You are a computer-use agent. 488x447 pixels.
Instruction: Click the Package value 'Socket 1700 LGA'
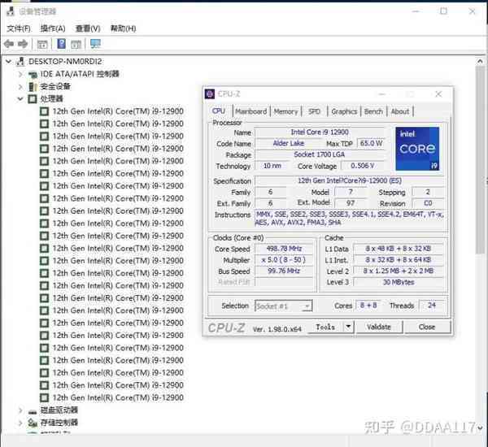pos(320,154)
